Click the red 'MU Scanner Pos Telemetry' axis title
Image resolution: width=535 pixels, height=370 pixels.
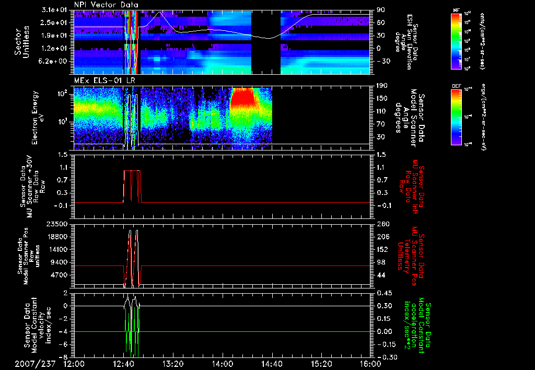tap(411, 256)
